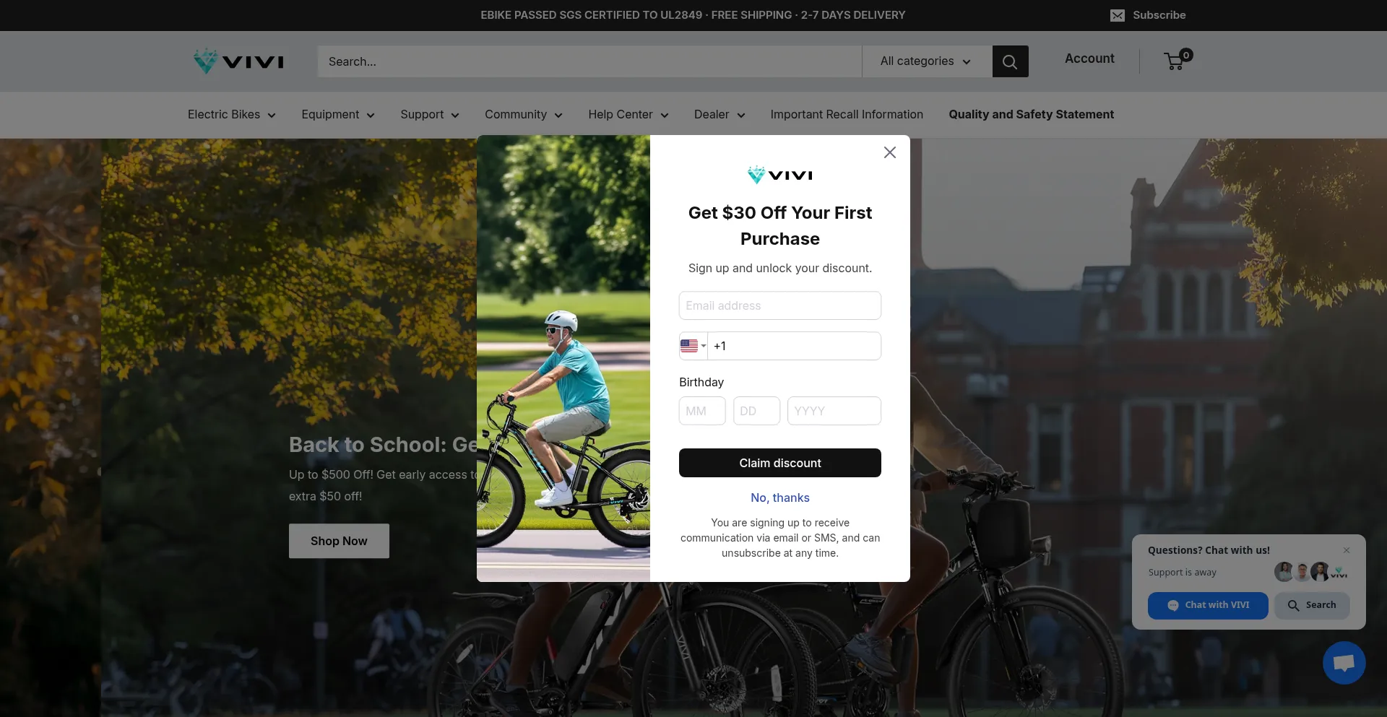
Task: Dismiss the chat widget small X
Action: tap(1347, 550)
